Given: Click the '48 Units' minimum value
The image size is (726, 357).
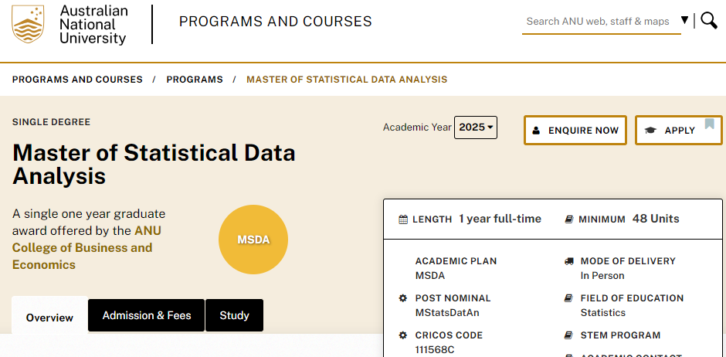Looking at the screenshot, I should pyautogui.click(x=656, y=219).
